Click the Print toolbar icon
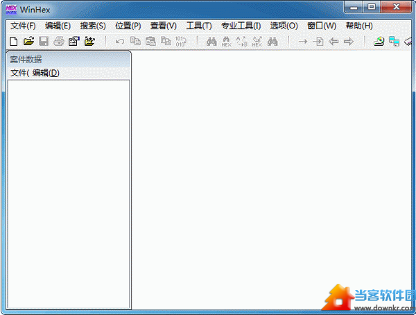This screenshot has height=315, width=416. coord(59,42)
